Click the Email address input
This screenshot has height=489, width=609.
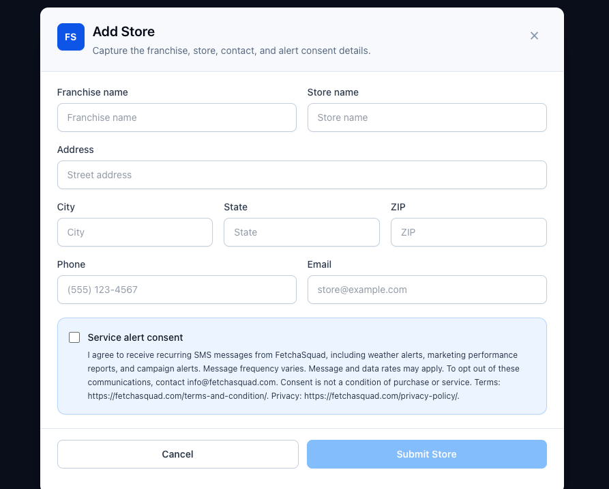coord(427,290)
